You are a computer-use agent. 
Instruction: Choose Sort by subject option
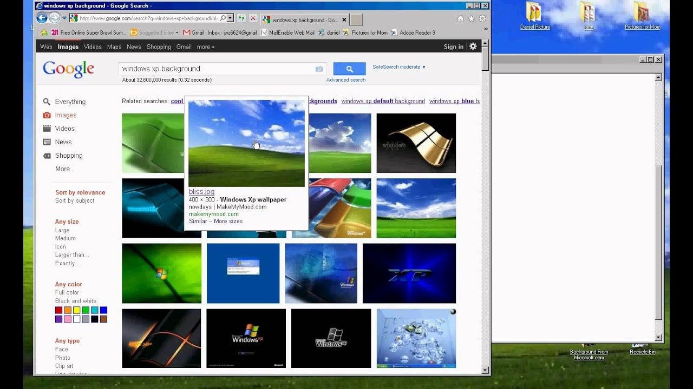pos(75,200)
